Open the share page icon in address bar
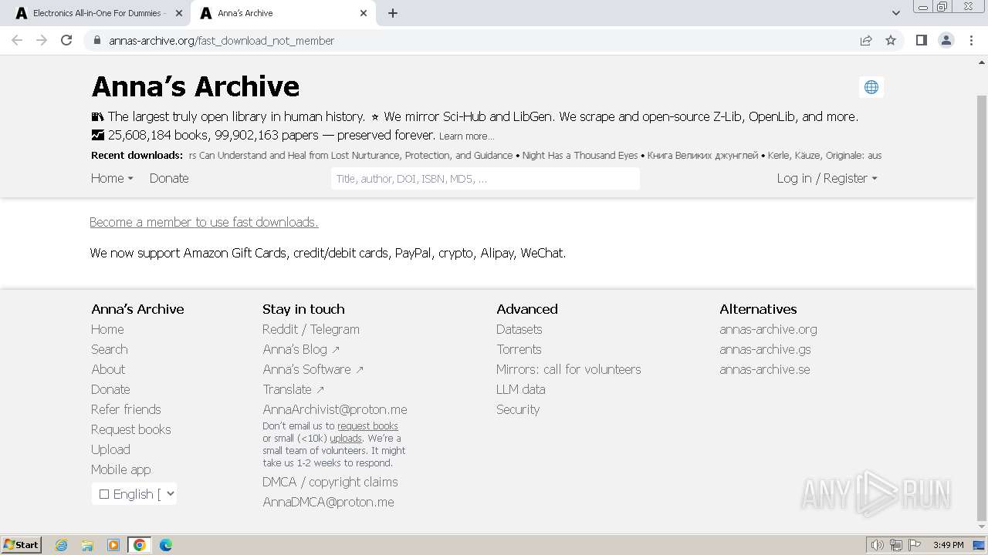This screenshot has width=988, height=555. pyautogui.click(x=866, y=40)
